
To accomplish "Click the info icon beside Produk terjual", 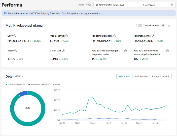I will 66,36.
